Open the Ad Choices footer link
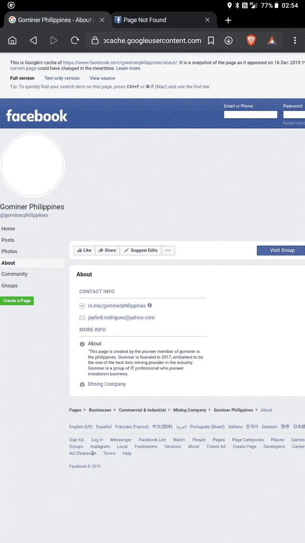The width and height of the screenshot is (305, 543). 83,454
